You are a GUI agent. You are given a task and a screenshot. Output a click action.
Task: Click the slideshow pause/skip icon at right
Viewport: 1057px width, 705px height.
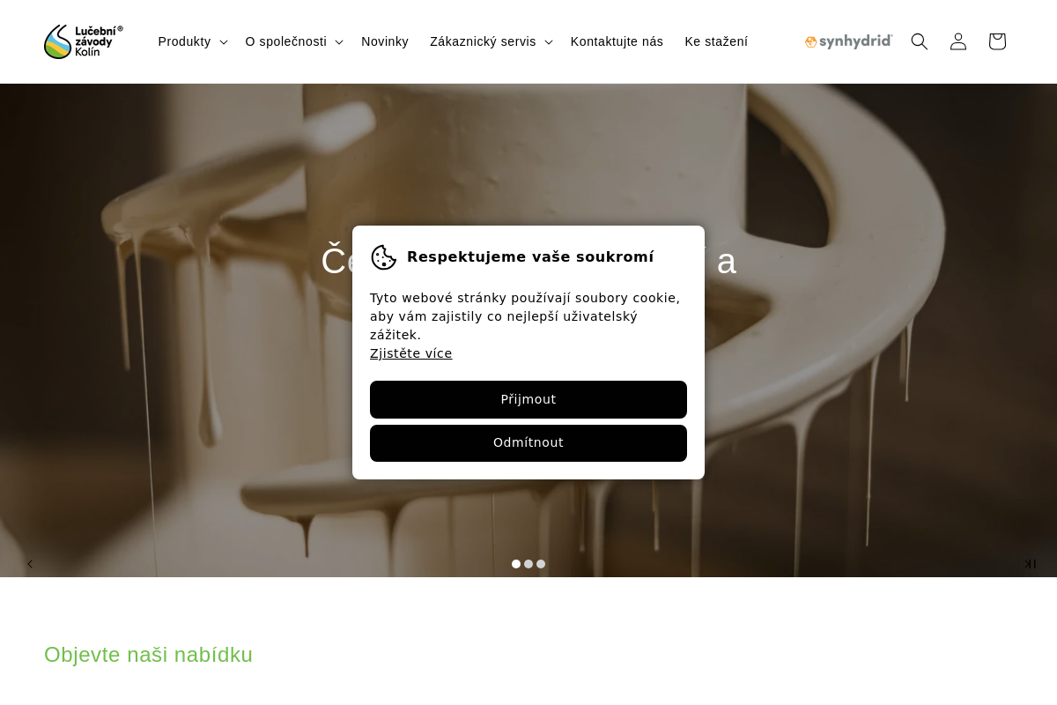[x=1030, y=564]
